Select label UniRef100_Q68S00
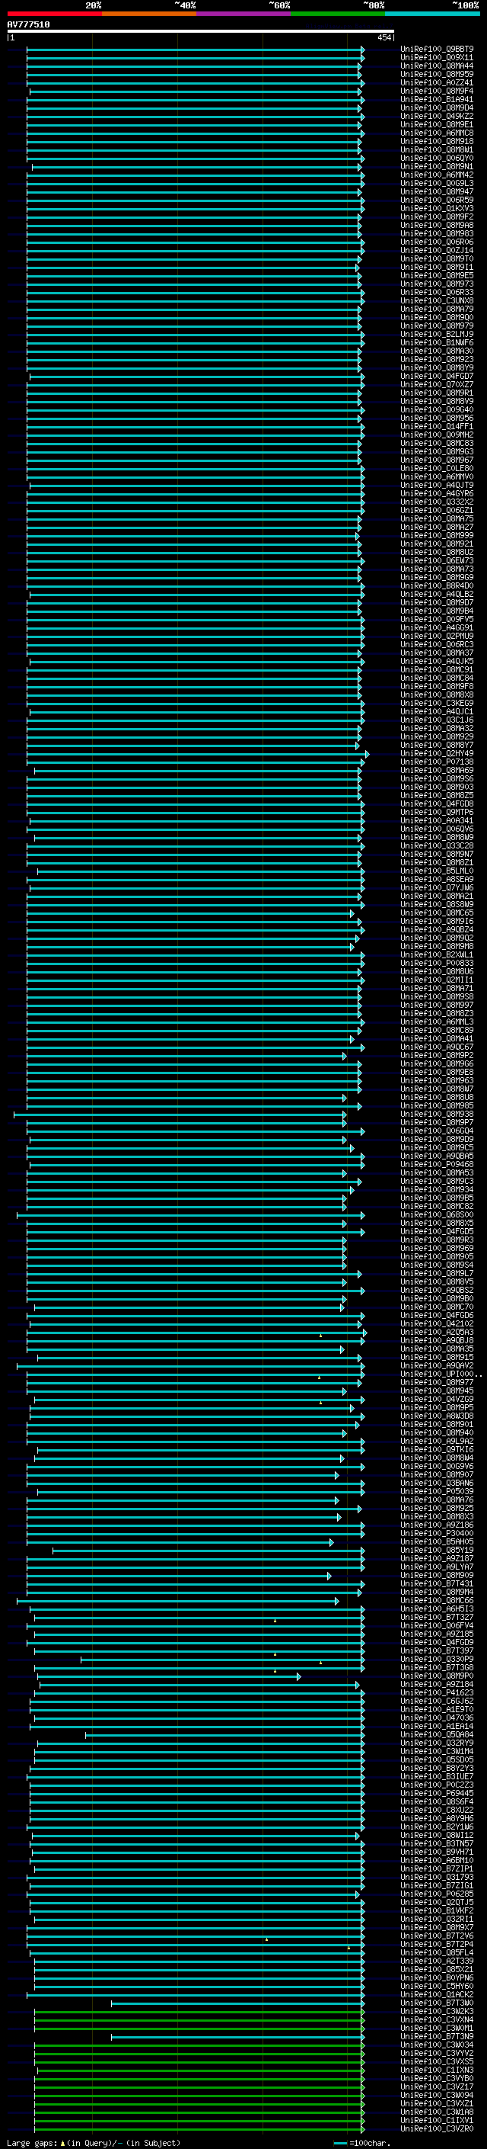Viewport: 487px width, 2149px height. [x=437, y=1214]
